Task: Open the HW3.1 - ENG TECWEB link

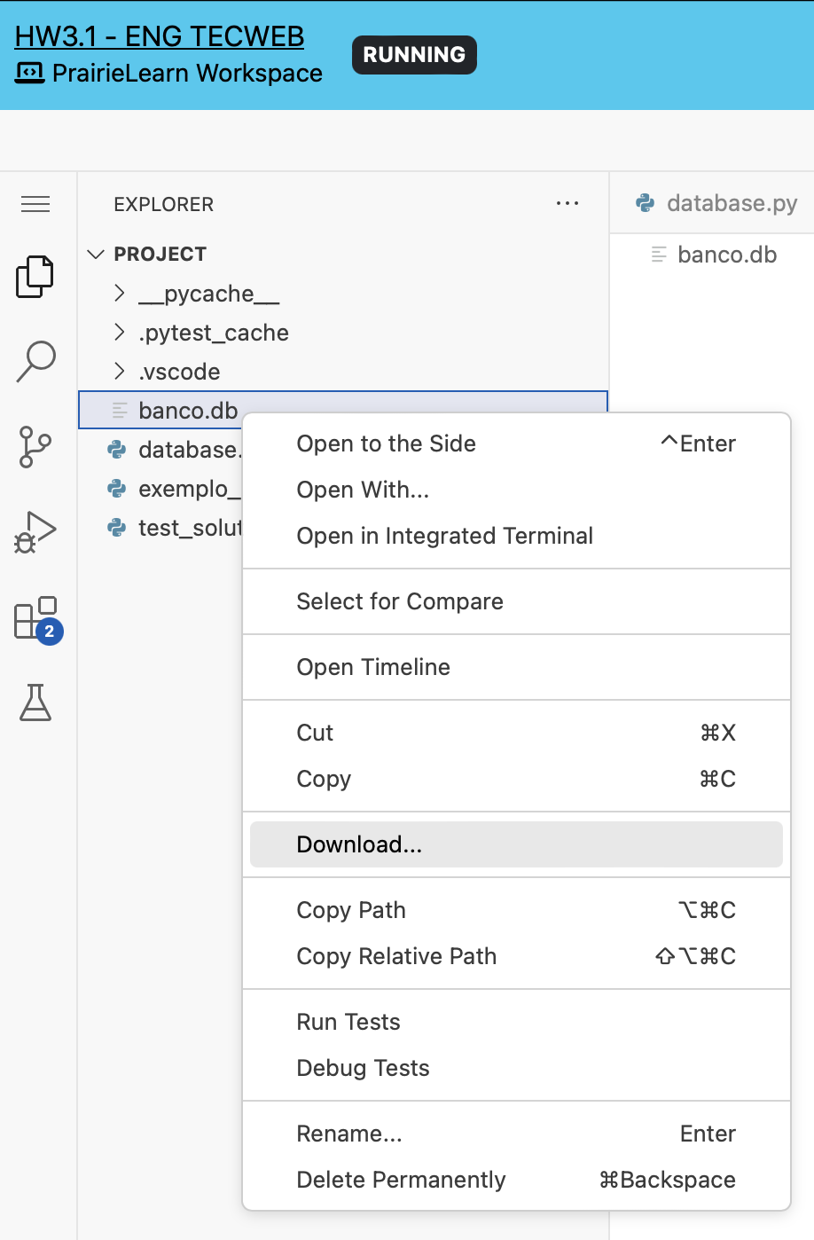Action: (160, 36)
